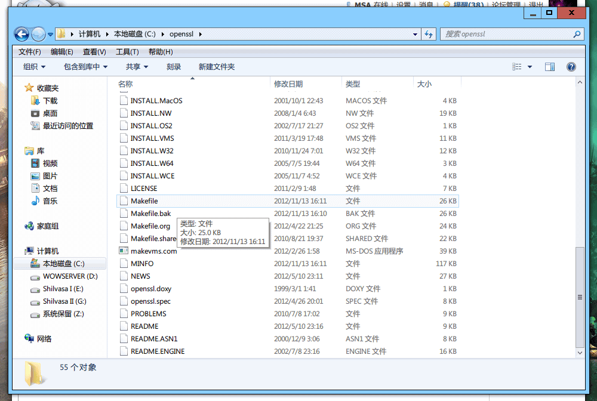Open the 共享 dropdown
The height and width of the screenshot is (401, 597).
coord(137,67)
